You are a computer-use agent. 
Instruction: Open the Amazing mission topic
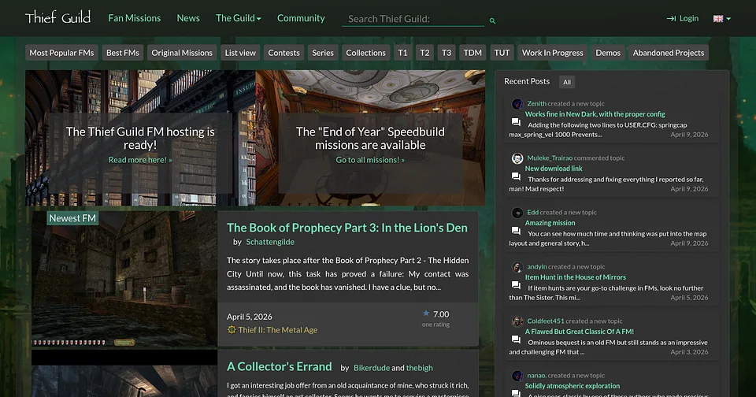pos(550,223)
